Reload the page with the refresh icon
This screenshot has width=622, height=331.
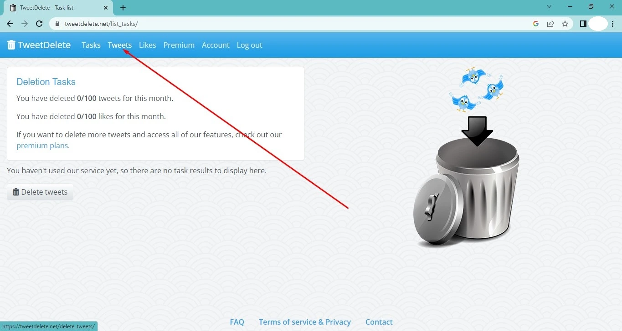tap(39, 24)
